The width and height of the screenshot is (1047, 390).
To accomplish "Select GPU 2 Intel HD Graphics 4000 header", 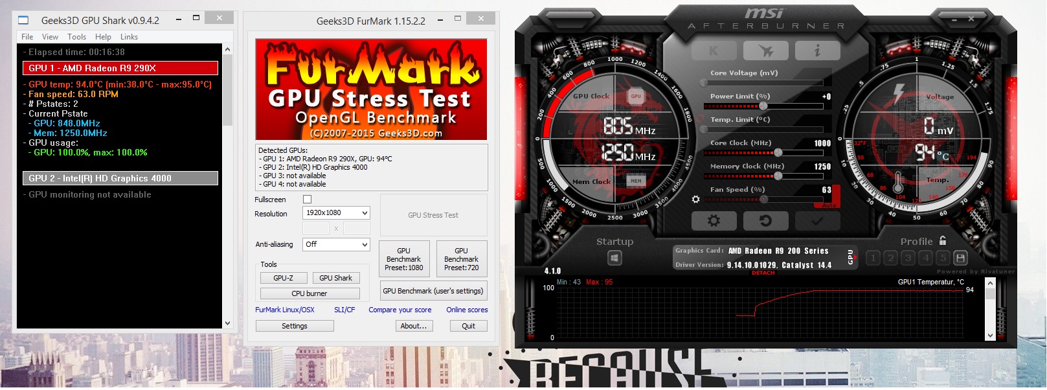I will pos(120,178).
